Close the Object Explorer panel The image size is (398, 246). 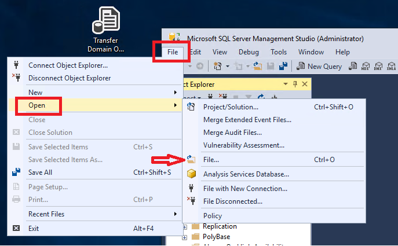tap(305, 84)
